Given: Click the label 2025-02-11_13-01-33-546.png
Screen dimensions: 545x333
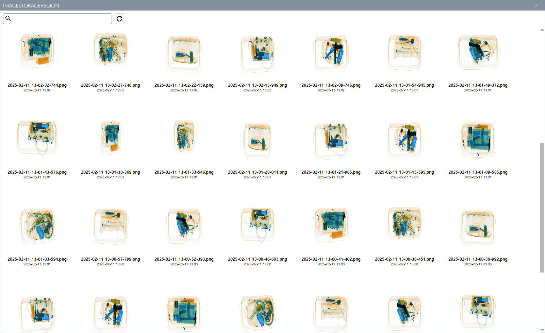Looking at the screenshot, I should click(x=184, y=172).
